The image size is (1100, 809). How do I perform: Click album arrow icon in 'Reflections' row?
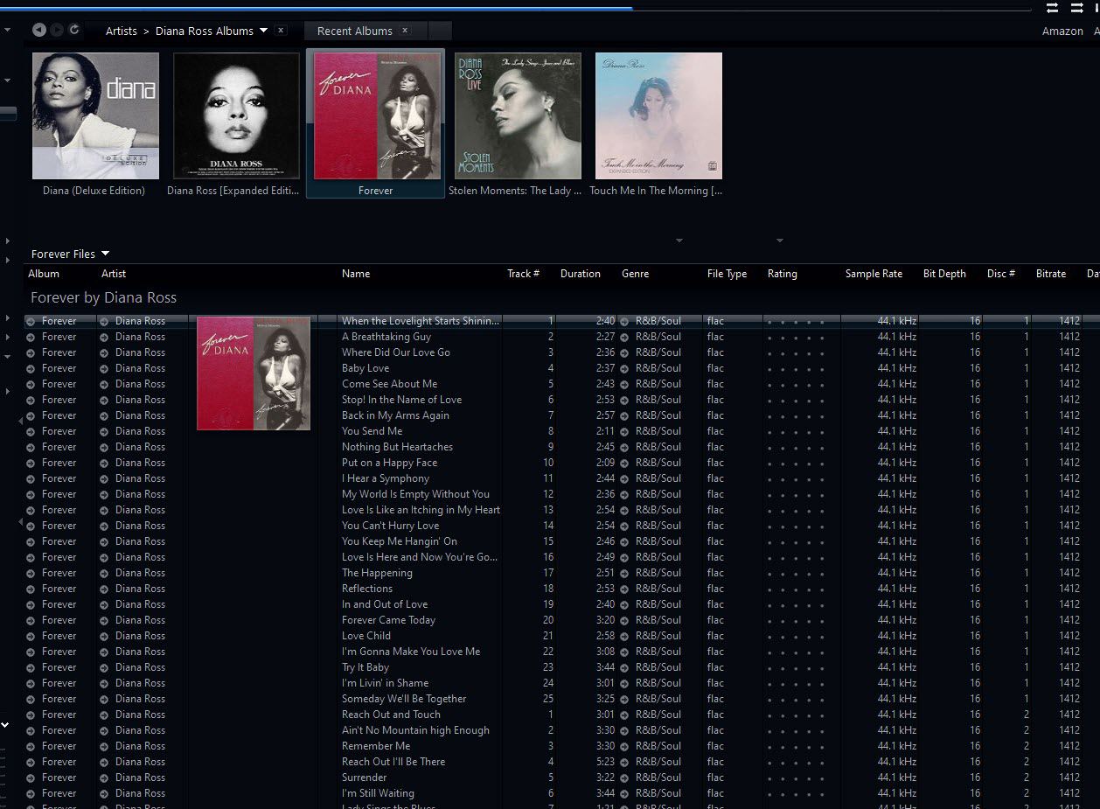point(31,589)
